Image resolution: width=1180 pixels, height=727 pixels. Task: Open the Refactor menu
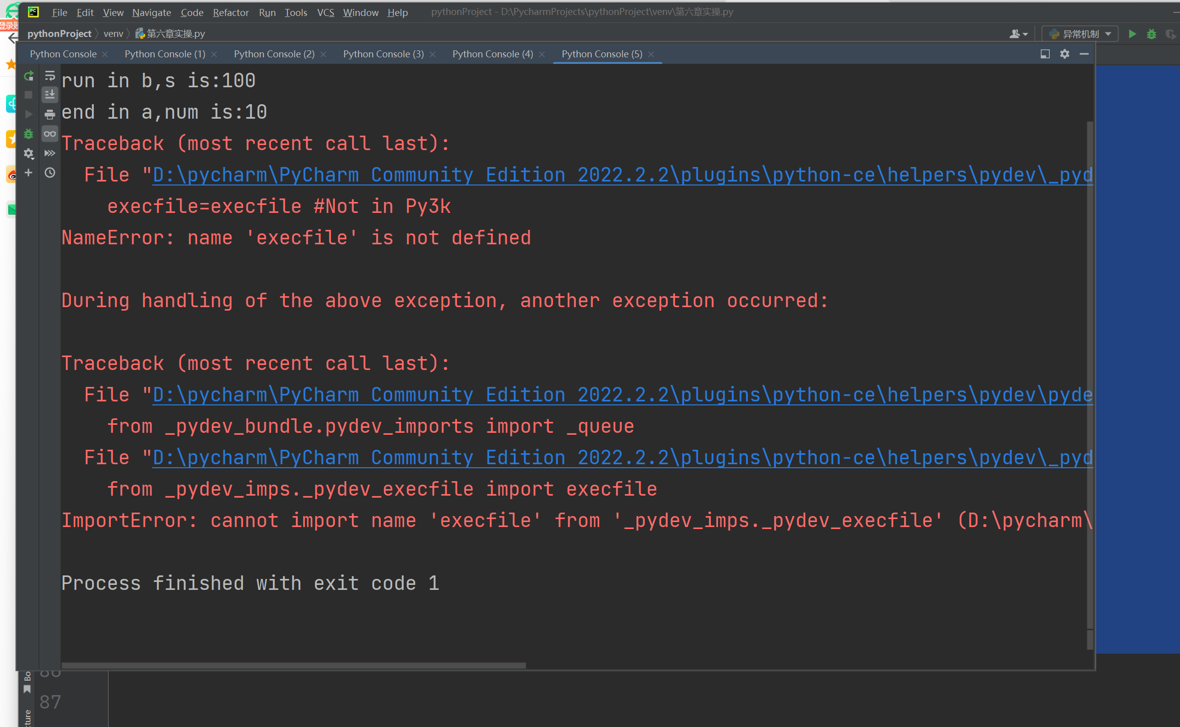(231, 12)
